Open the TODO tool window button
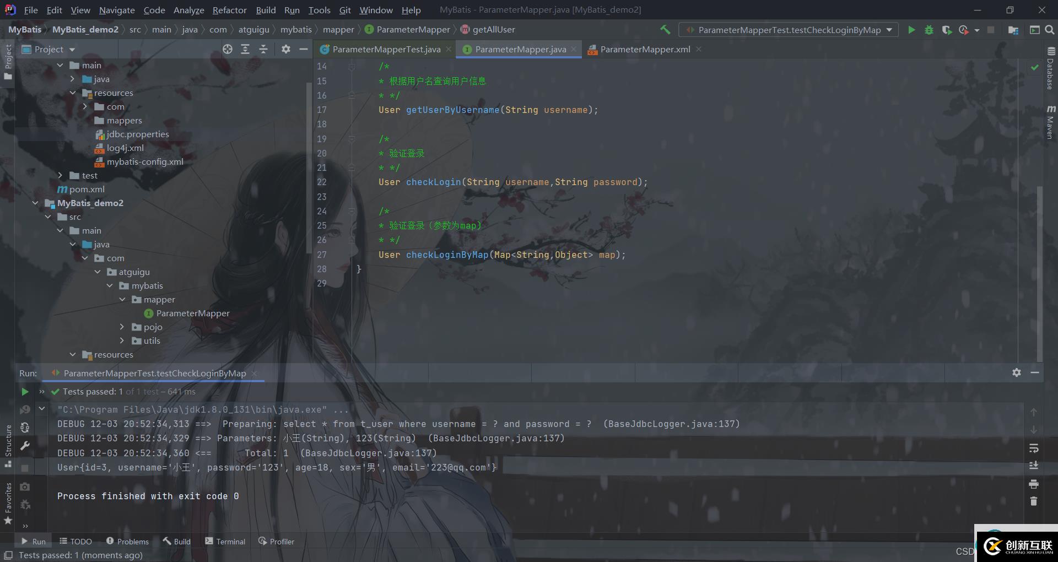This screenshot has width=1058, height=562. (x=75, y=542)
